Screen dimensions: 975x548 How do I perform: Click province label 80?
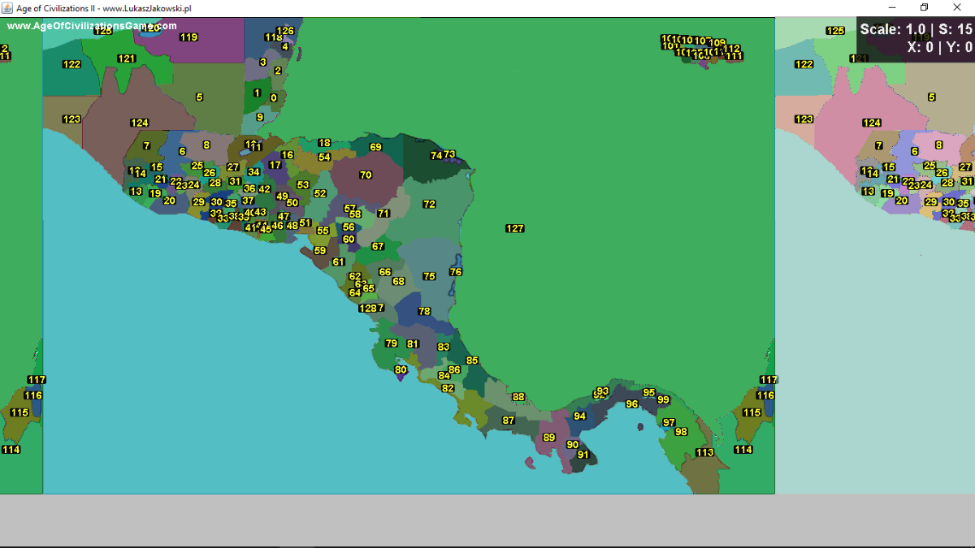coord(401,369)
